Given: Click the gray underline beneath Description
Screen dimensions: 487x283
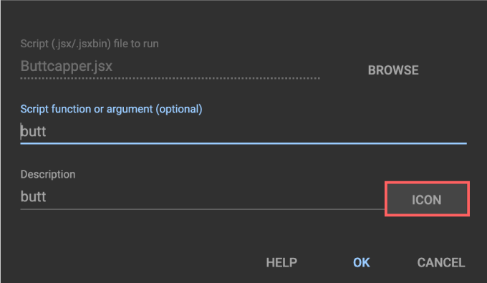Looking at the screenshot, I should 202,209.
